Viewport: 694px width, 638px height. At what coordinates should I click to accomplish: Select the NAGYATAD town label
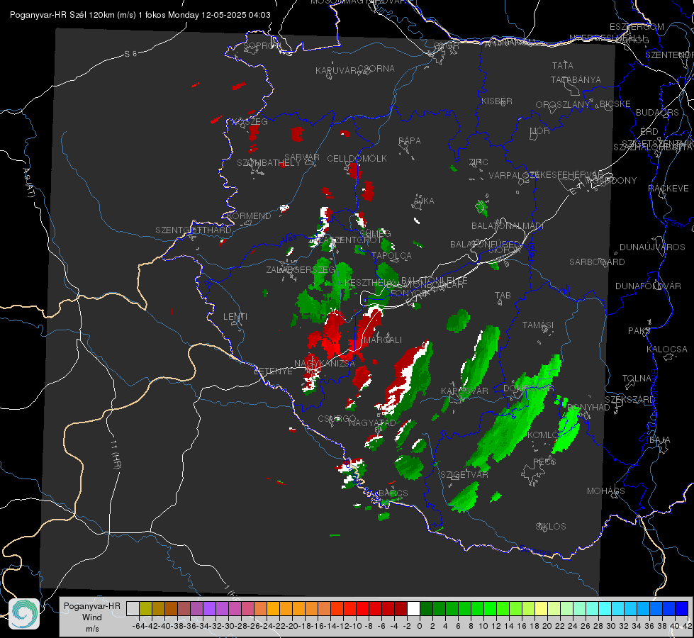pos(372,423)
